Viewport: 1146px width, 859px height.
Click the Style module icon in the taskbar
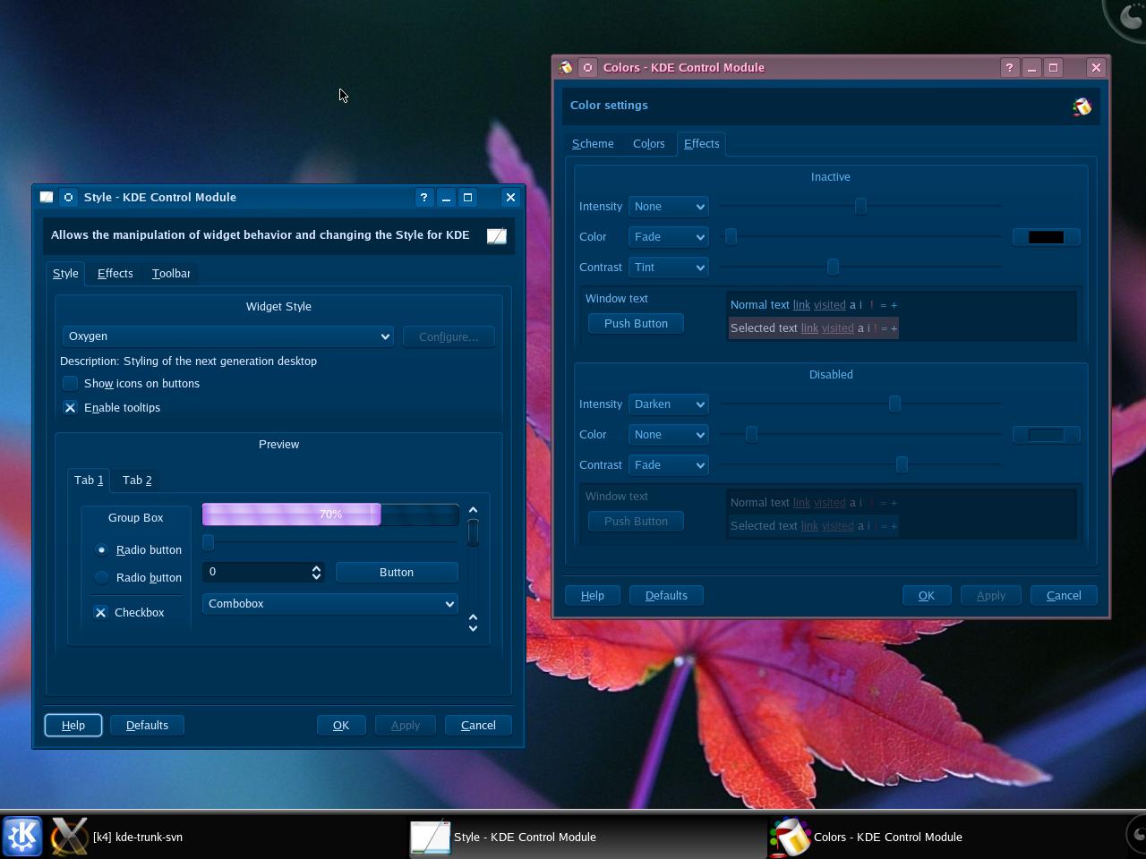click(430, 837)
